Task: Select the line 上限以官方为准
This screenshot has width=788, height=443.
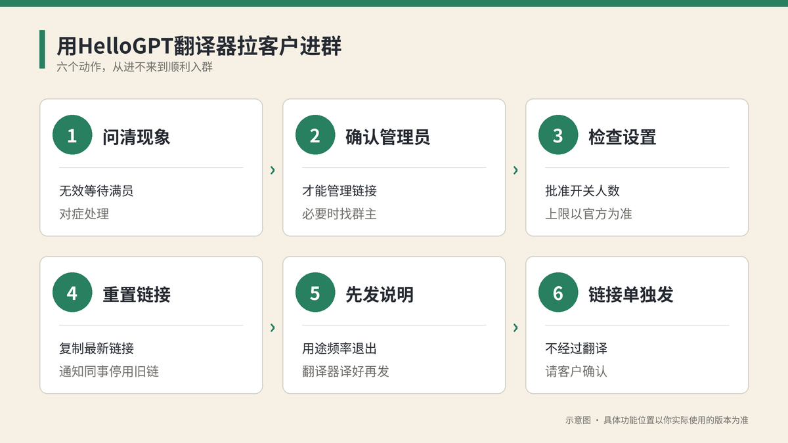Action: tap(588, 213)
